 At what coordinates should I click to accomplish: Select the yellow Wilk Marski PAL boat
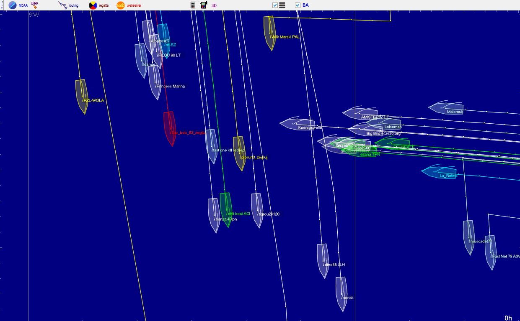click(269, 33)
